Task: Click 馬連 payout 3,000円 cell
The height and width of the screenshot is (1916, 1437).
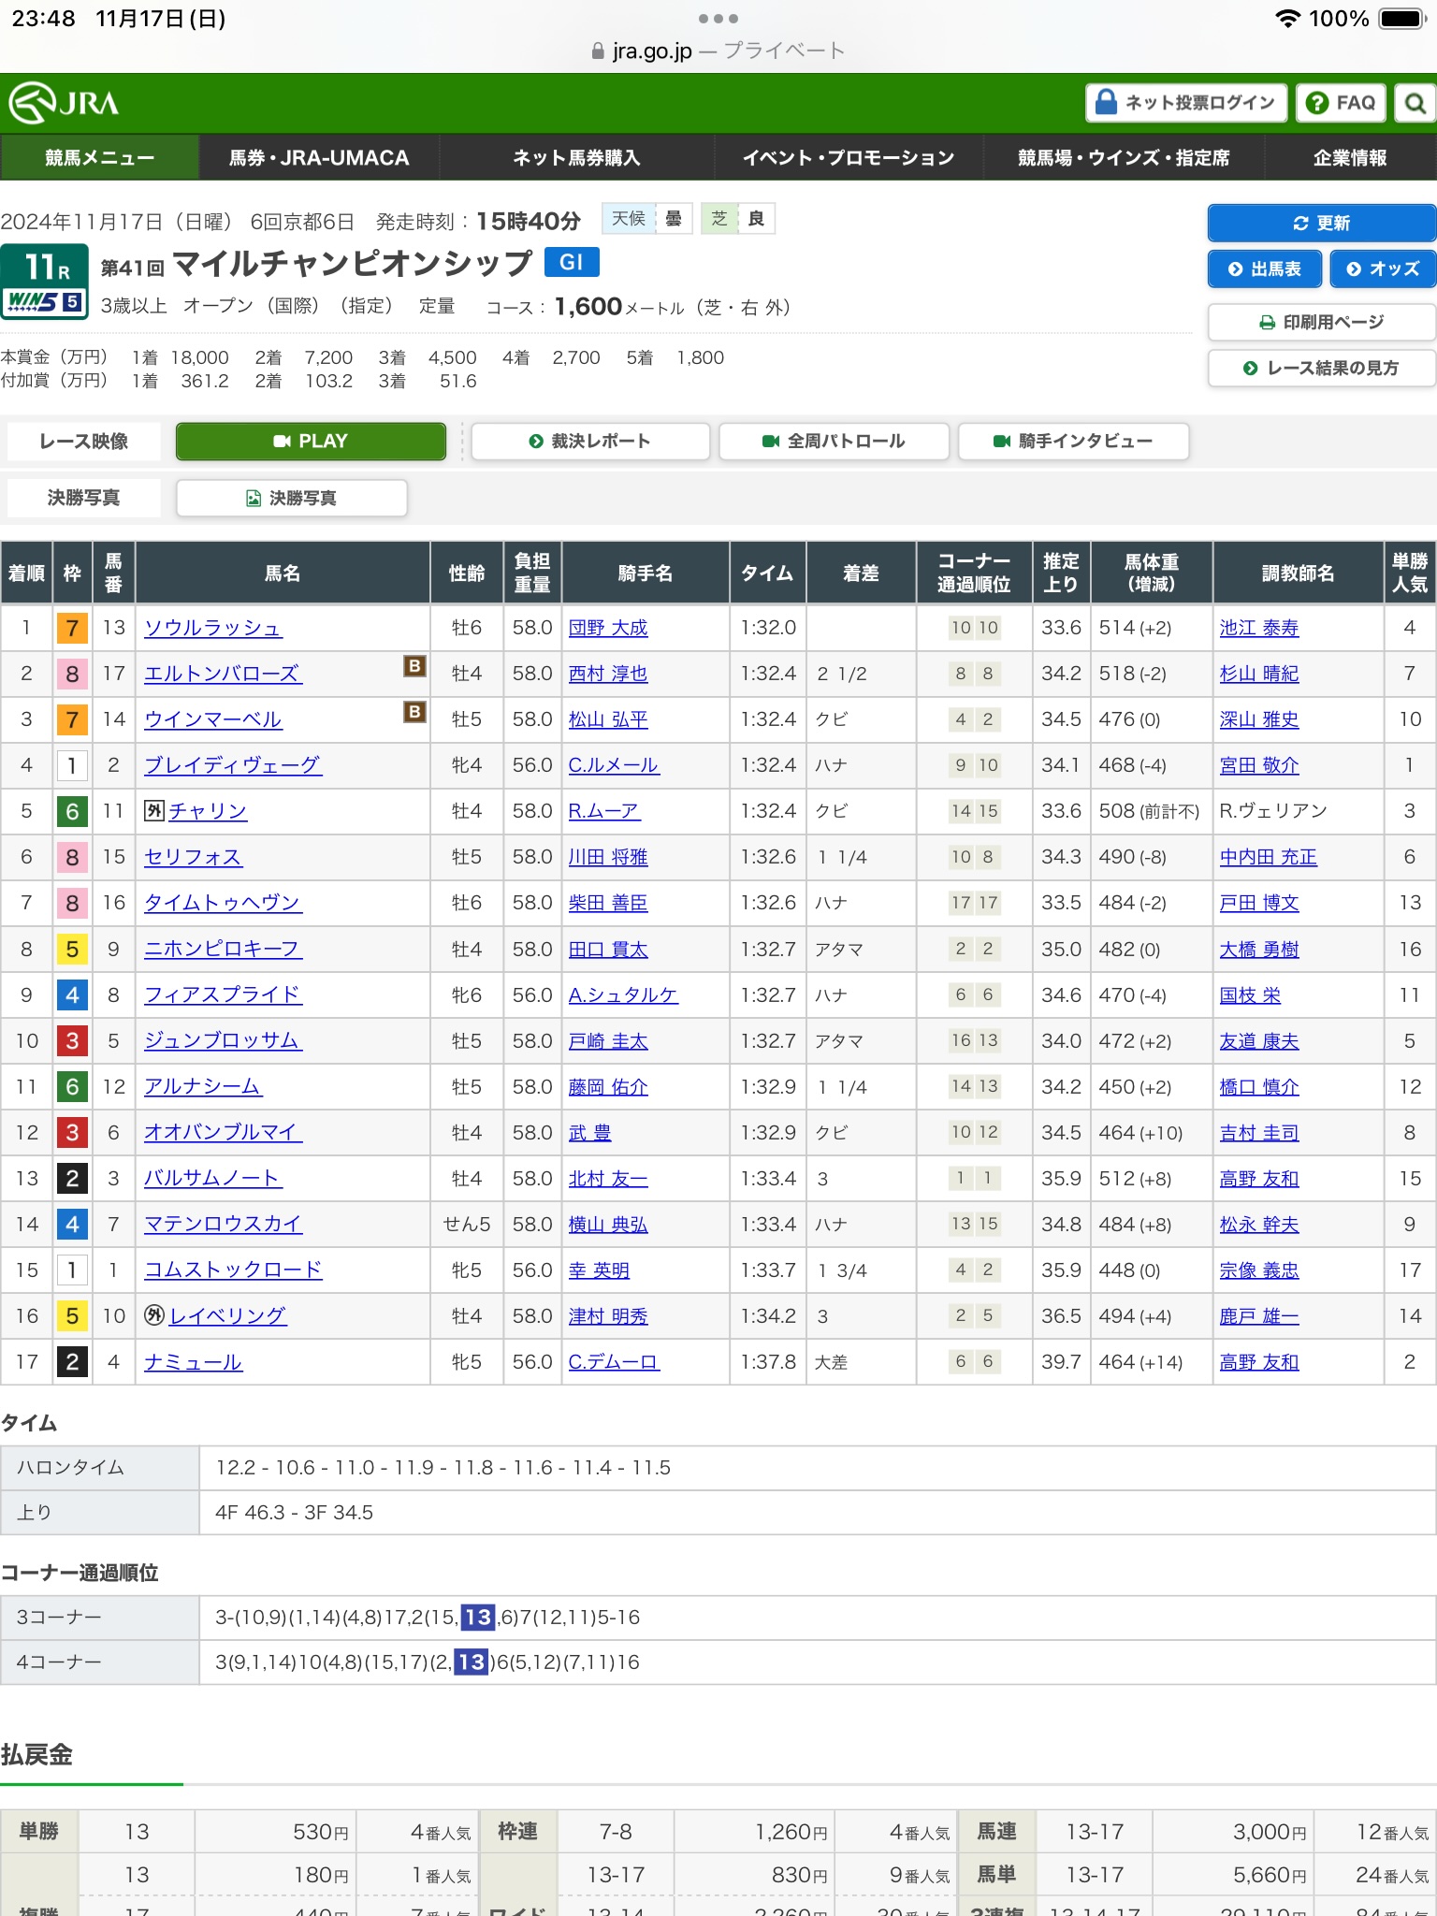Action: 1233,1832
